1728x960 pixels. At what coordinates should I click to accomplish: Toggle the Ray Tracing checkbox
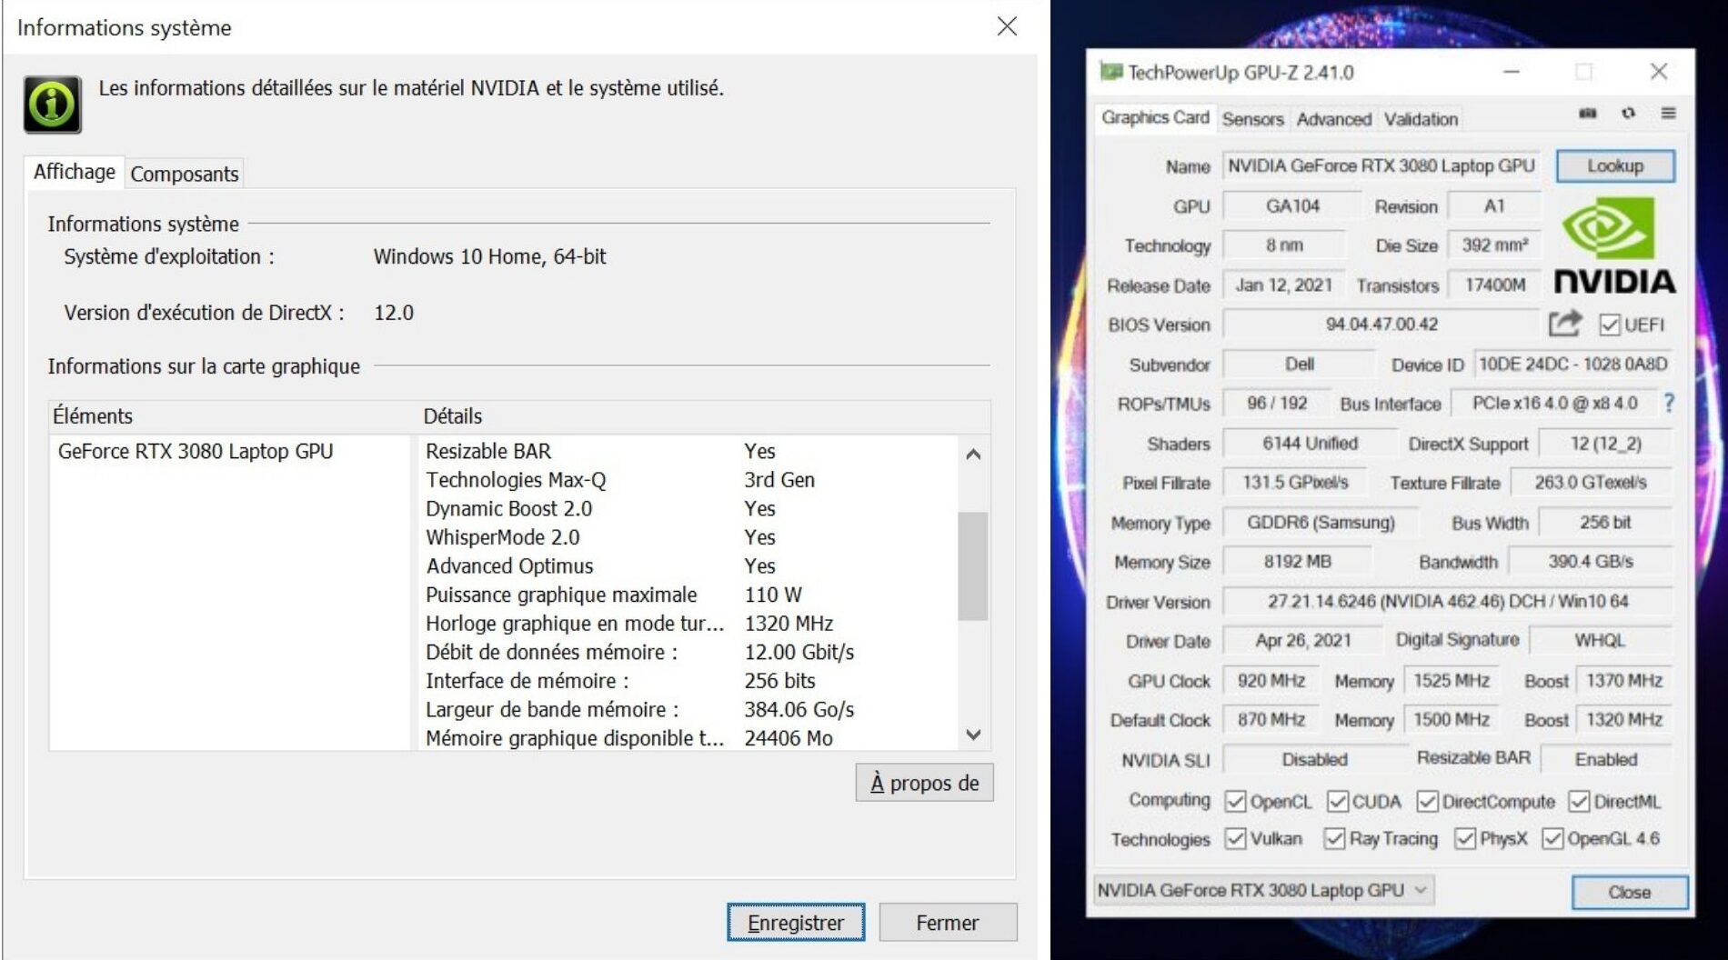pos(1334,838)
